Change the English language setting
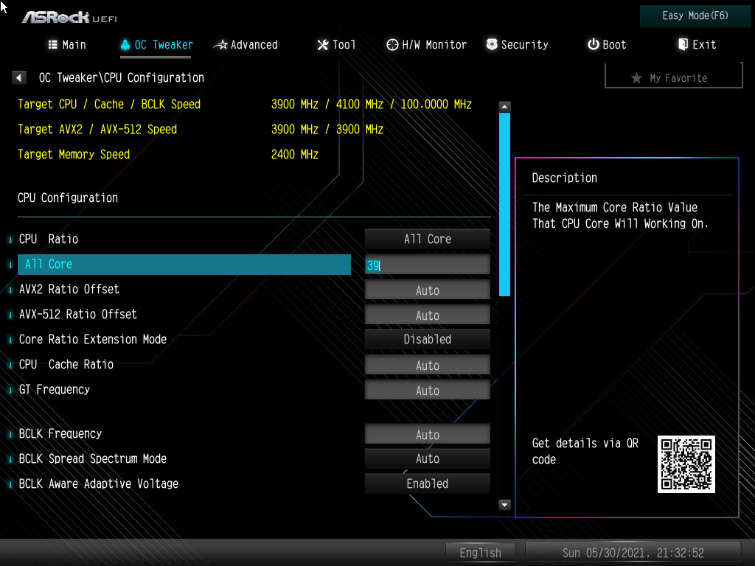Viewport: 755px width, 566px height. [481, 553]
